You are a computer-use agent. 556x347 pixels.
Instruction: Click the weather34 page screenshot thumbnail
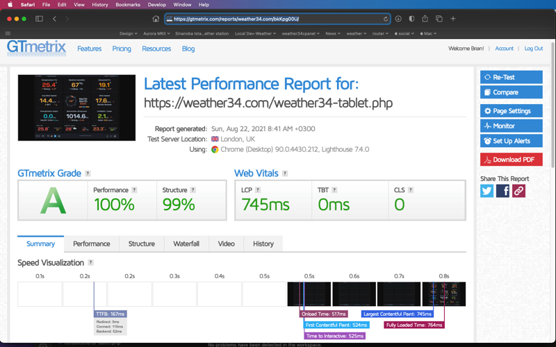point(76,108)
